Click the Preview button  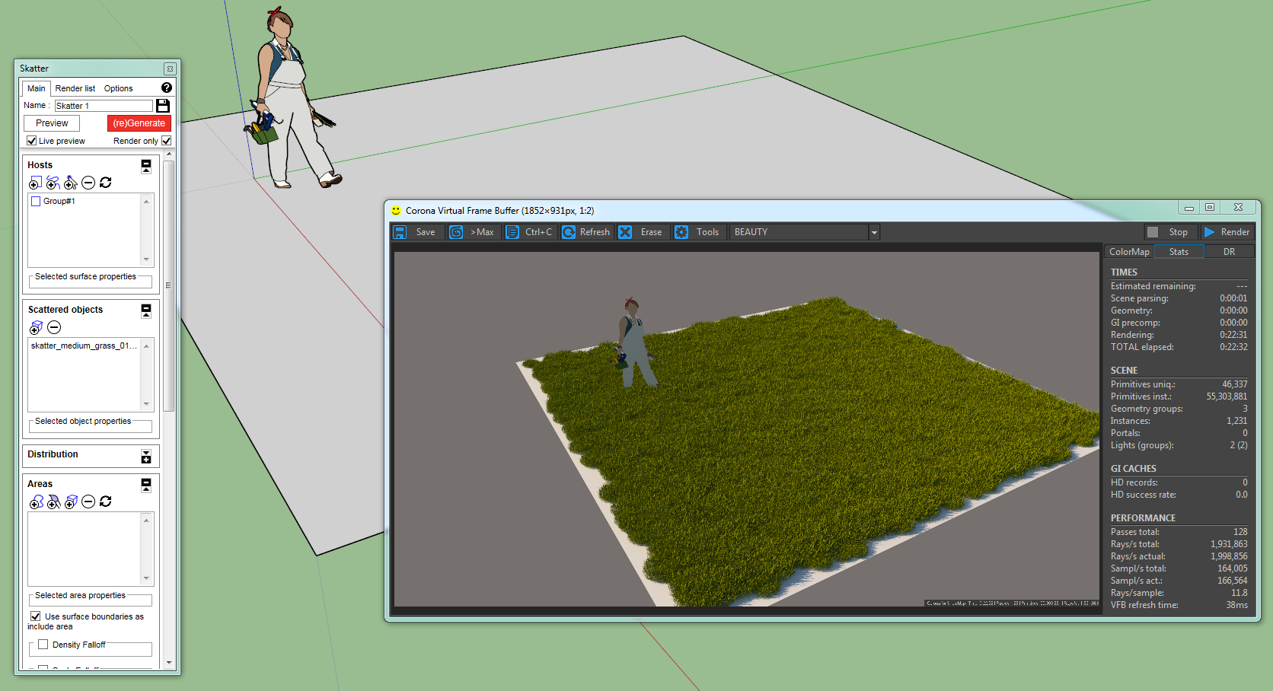pyautogui.click(x=52, y=123)
